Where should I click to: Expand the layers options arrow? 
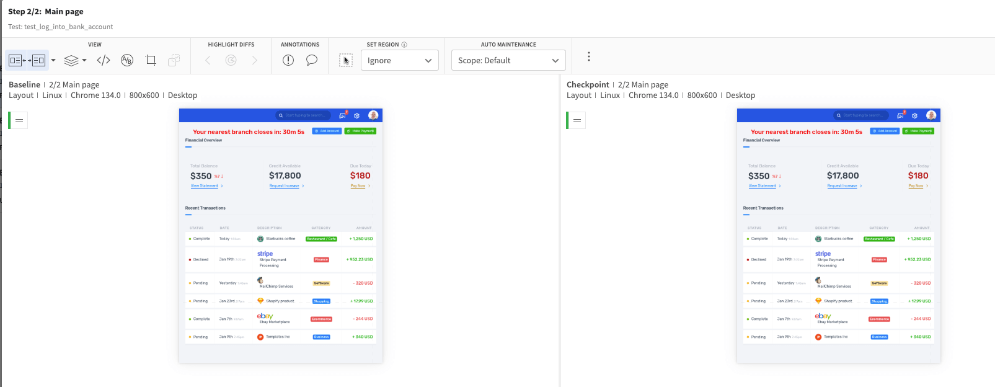click(x=84, y=60)
